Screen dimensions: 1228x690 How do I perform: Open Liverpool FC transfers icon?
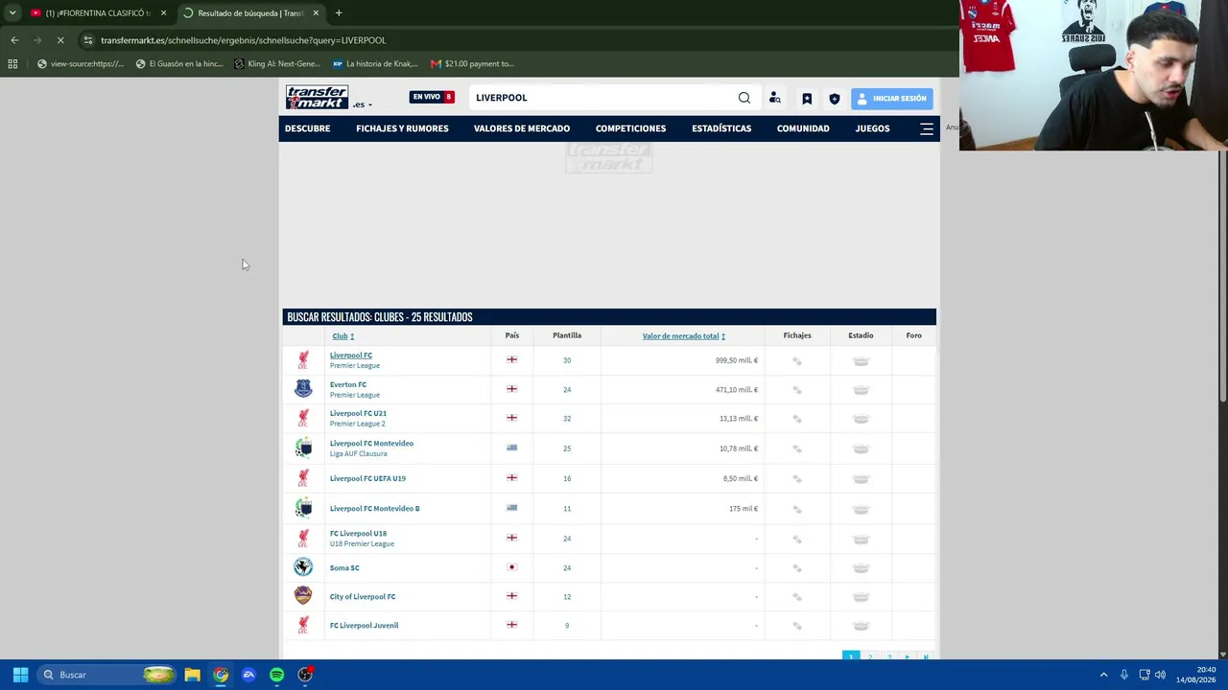(x=797, y=361)
